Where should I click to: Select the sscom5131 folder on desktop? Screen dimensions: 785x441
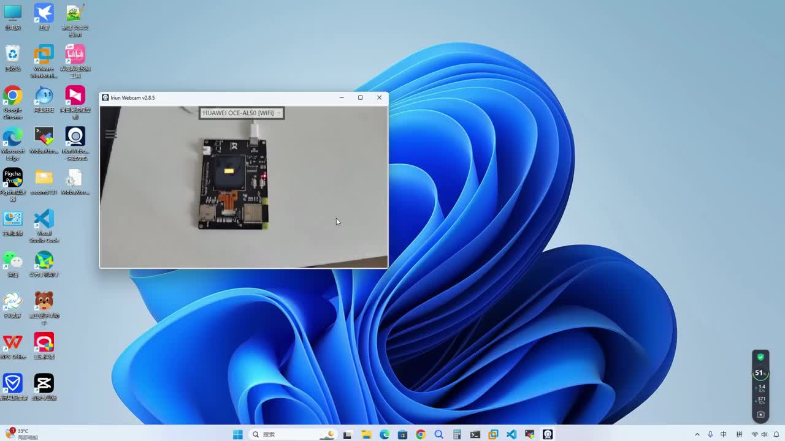click(44, 181)
